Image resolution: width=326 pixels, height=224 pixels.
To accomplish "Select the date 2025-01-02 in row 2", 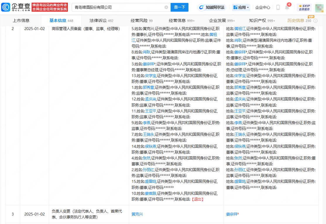I will click(35, 29).
